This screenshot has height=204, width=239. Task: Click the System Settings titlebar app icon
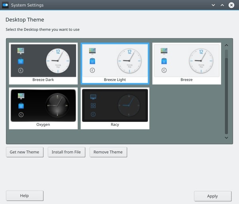(6, 5)
